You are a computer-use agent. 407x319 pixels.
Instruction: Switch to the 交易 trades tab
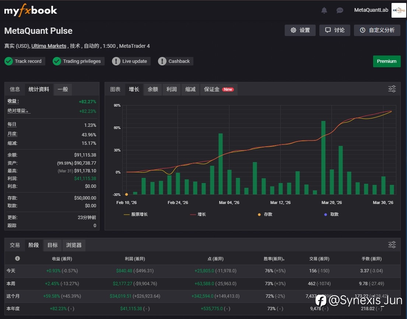pyautogui.click(x=15, y=245)
